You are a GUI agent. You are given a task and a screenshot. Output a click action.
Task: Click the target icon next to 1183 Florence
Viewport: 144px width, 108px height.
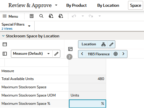tap(116, 54)
